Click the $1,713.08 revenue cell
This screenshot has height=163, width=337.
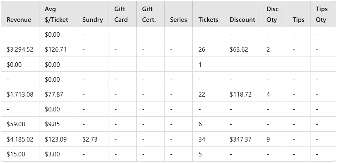[20, 94]
